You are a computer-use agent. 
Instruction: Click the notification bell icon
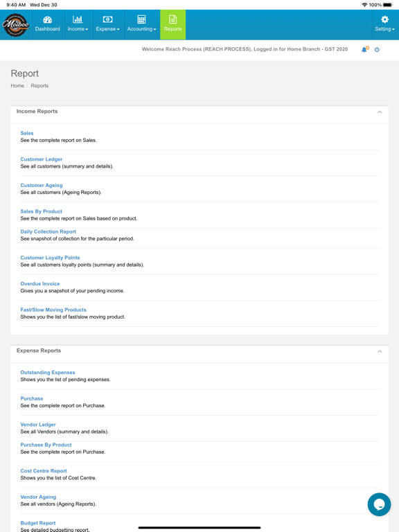[364, 50]
